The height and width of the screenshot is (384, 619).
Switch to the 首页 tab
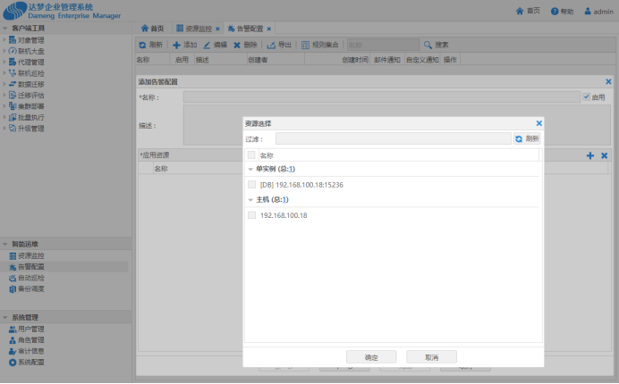152,29
